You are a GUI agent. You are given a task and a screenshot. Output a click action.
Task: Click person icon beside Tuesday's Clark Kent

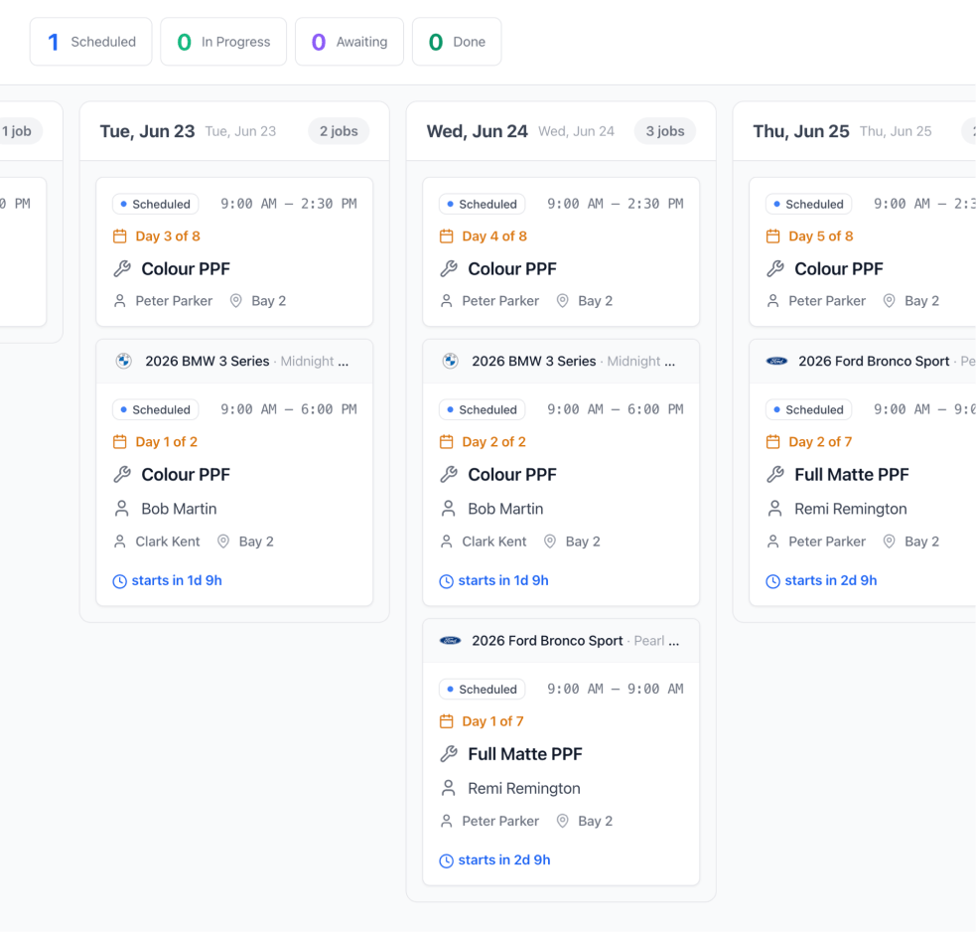[119, 542]
